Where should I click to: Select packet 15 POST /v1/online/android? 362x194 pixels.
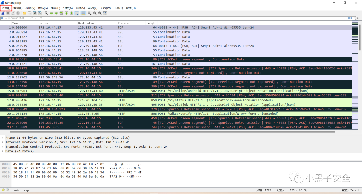click(x=176, y=91)
